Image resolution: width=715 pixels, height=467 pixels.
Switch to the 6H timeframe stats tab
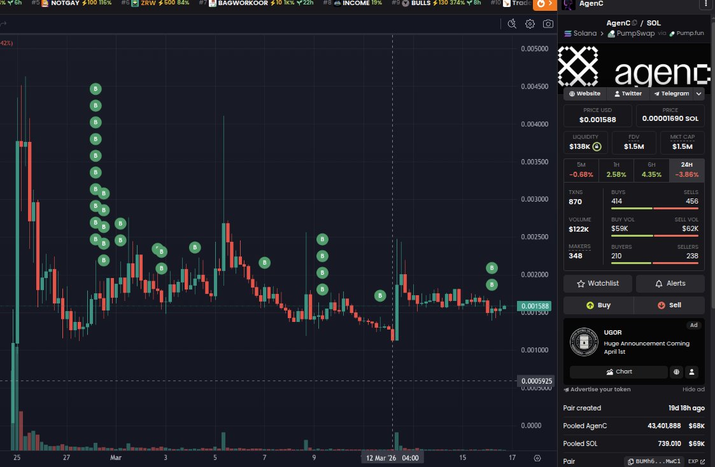651,170
